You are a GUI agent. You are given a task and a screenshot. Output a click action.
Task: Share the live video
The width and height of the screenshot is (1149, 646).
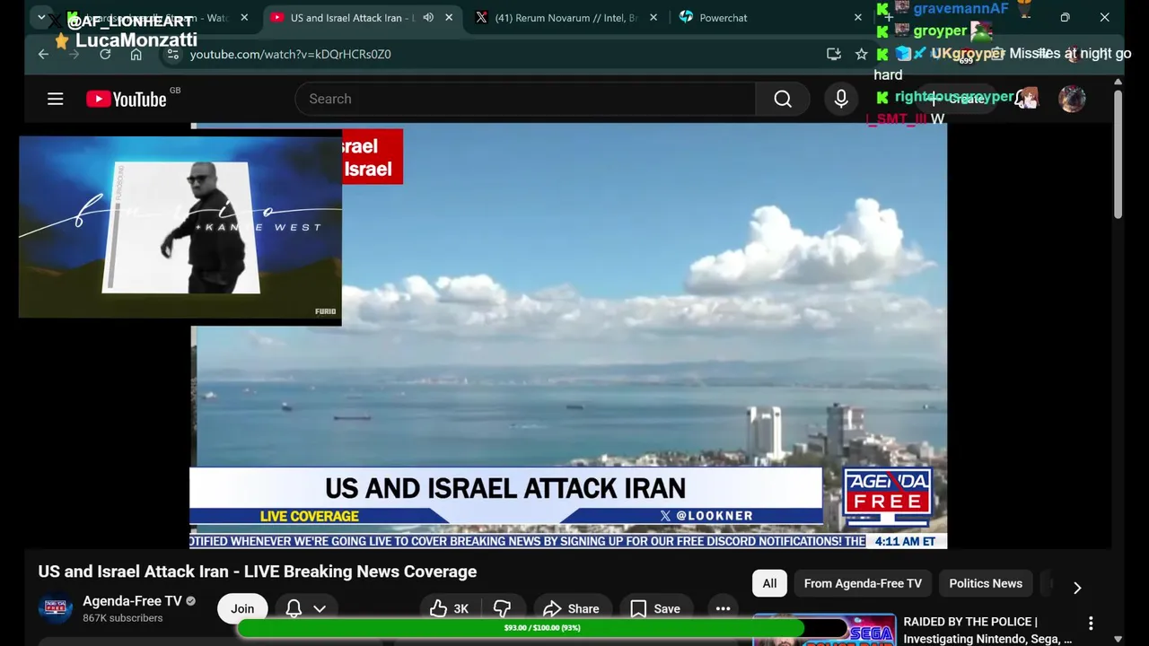coord(571,608)
